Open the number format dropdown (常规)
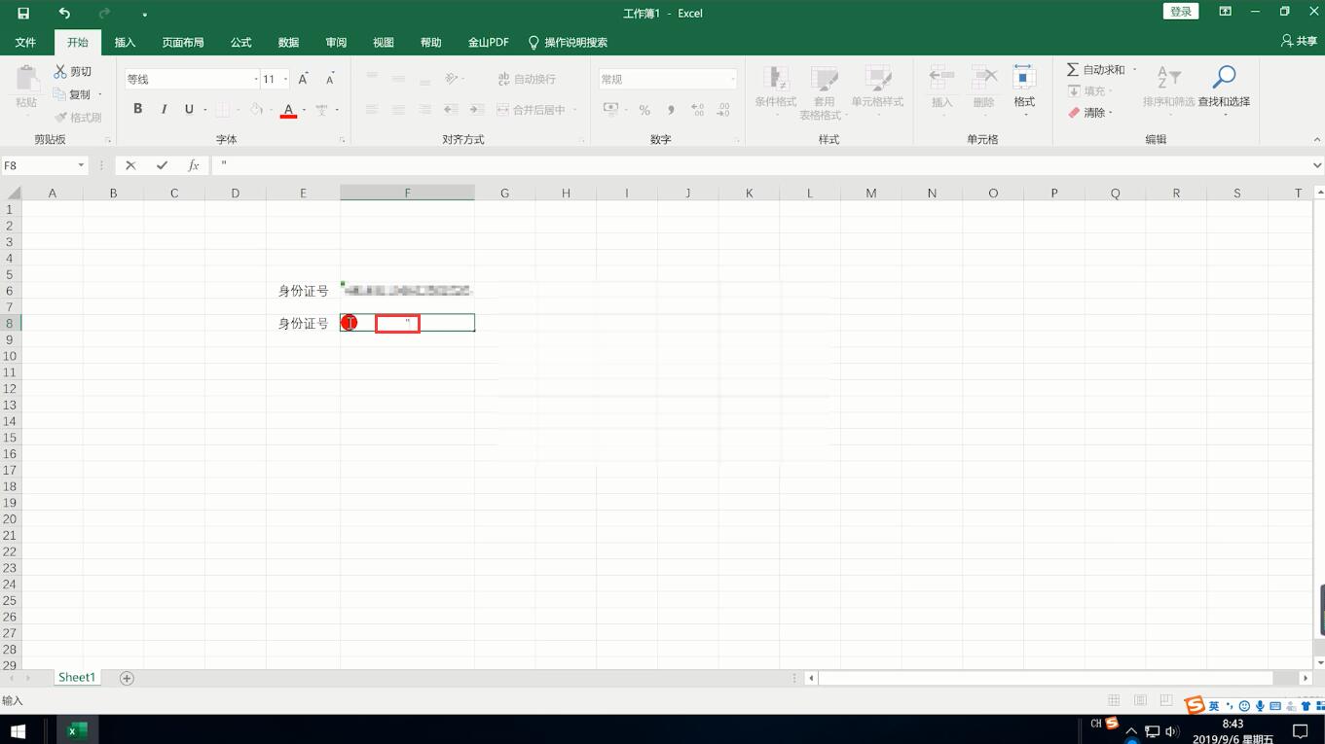1325x744 pixels. [732, 80]
